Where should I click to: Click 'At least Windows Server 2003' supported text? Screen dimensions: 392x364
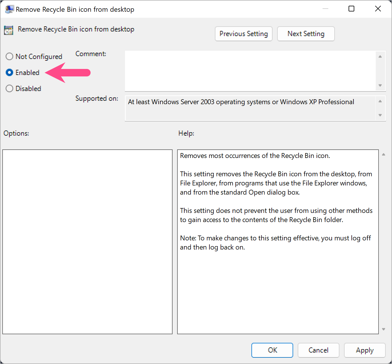coord(241,102)
